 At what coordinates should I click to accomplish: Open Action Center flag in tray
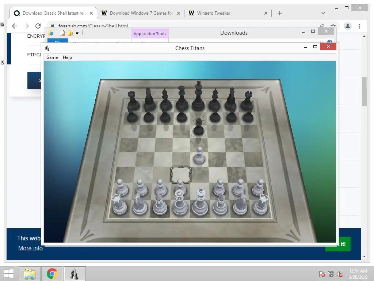322,274
